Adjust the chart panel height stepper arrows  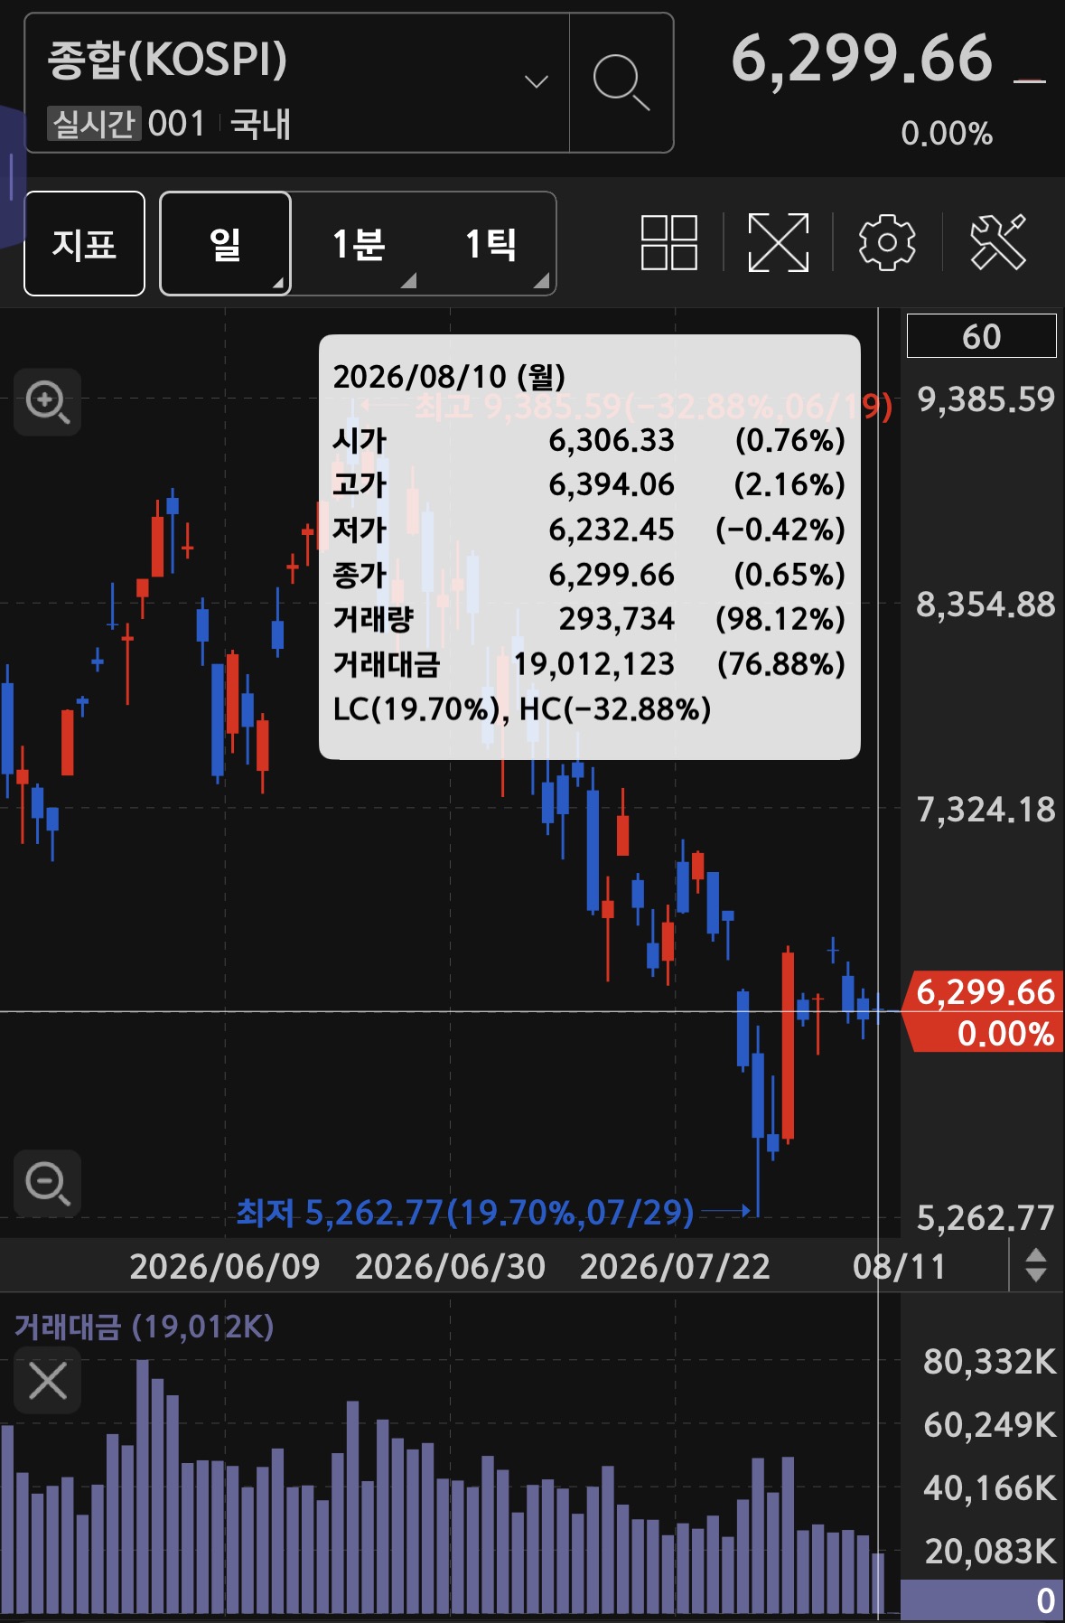tap(1036, 1265)
